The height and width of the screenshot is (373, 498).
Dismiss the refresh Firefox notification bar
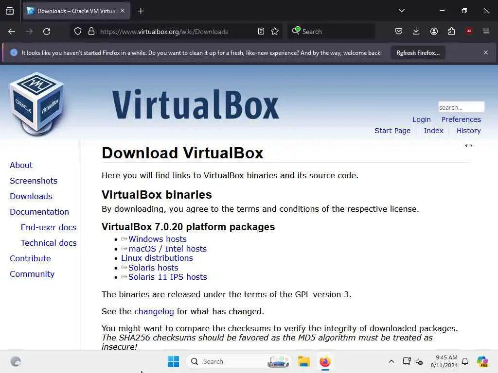tap(486, 52)
